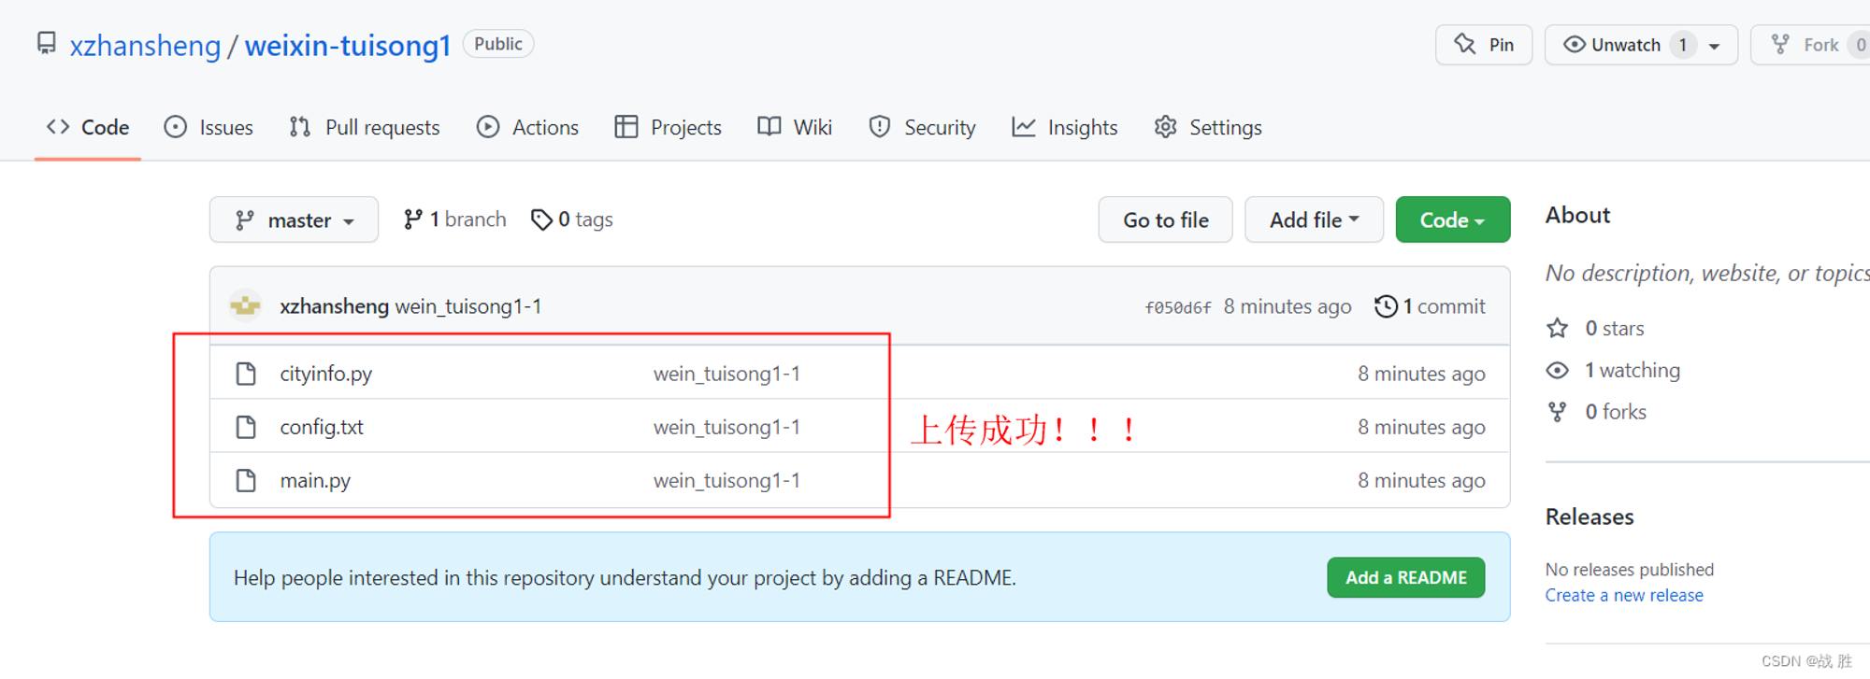
Task: Click the file icon beside cityinfo.py
Action: coord(246,374)
